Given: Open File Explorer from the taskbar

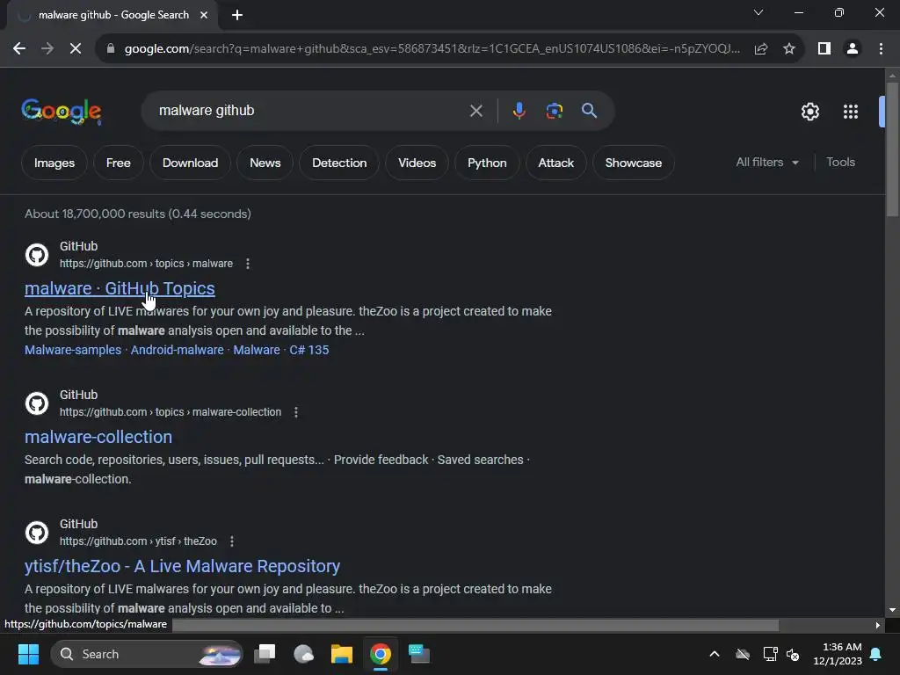Looking at the screenshot, I should click(342, 654).
